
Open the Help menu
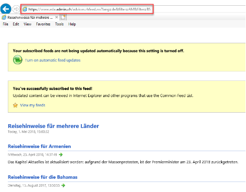pos(72,24)
